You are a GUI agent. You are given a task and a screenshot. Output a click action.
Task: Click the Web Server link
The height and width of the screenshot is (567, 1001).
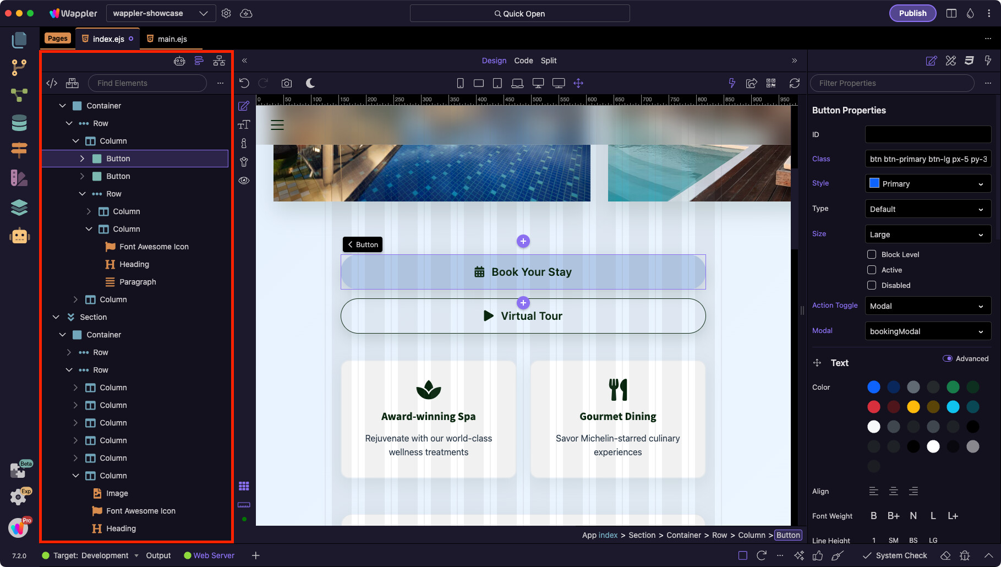coord(214,555)
